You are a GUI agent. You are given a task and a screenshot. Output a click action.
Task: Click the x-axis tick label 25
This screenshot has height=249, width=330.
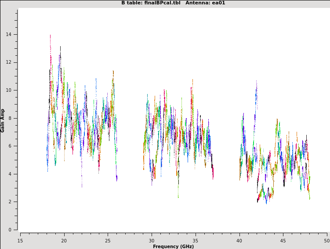coord(108,241)
